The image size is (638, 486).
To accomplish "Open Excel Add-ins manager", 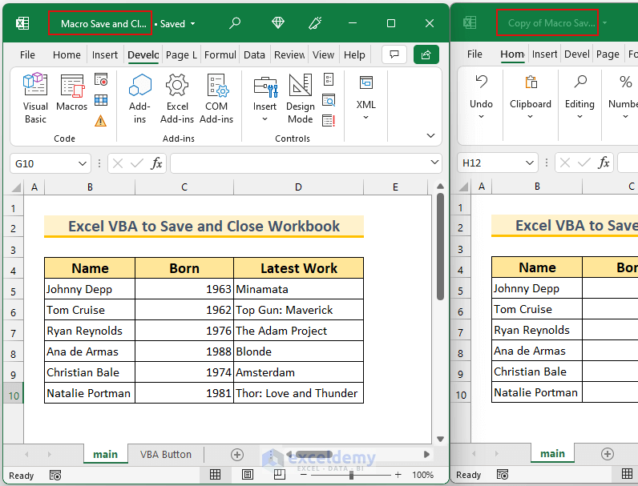I will tap(177, 98).
